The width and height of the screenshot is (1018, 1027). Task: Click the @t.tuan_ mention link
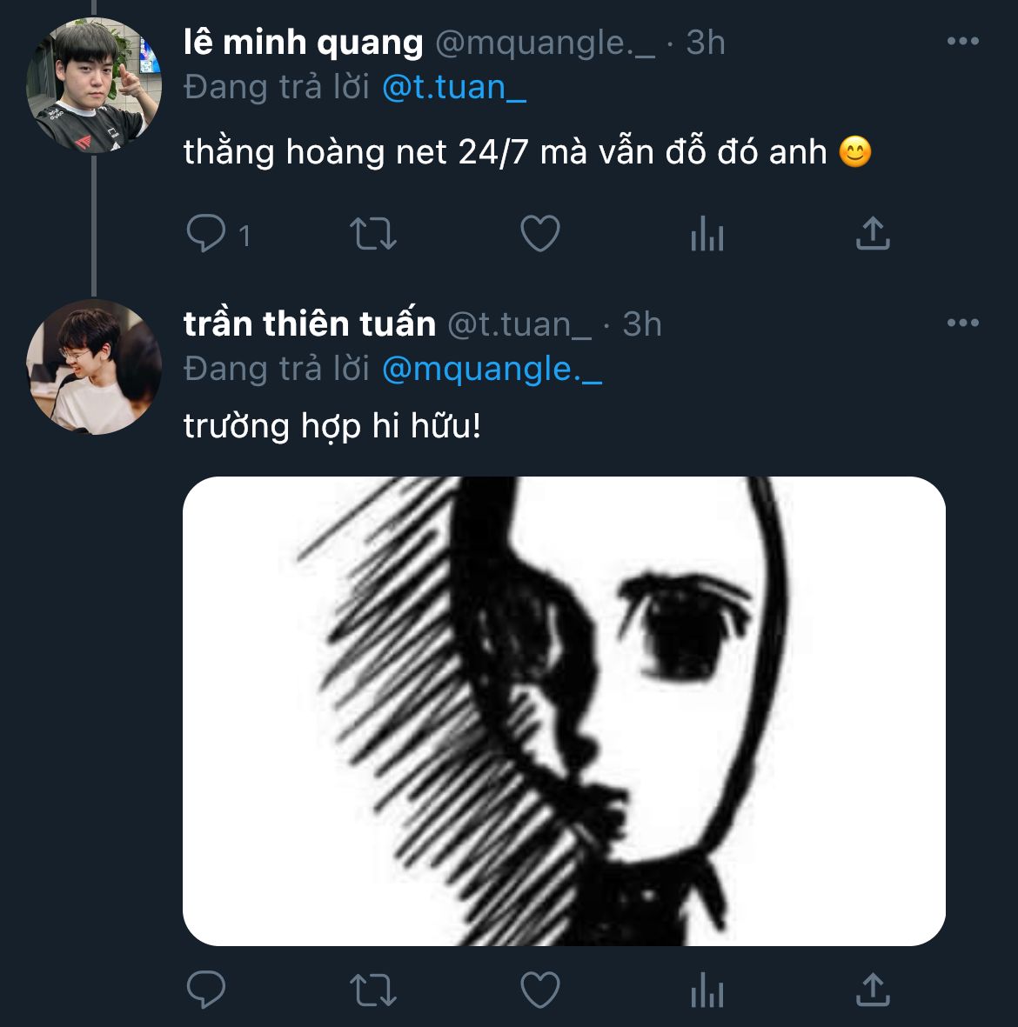[x=454, y=87]
